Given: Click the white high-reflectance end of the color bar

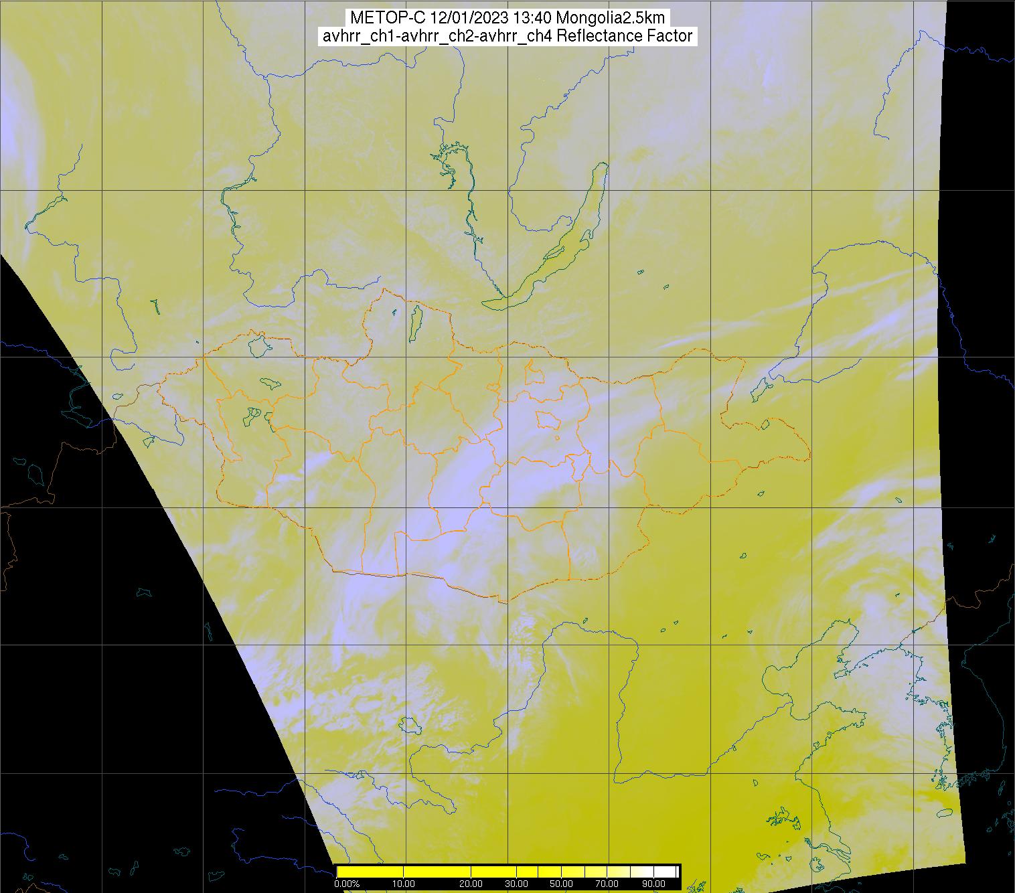Looking at the screenshot, I should 665,872.
